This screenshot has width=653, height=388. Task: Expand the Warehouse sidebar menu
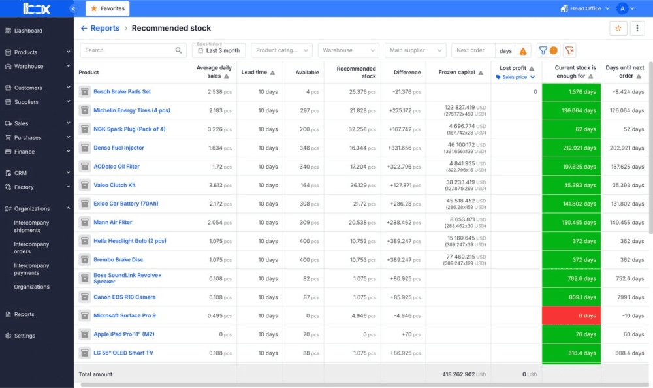tap(37, 66)
